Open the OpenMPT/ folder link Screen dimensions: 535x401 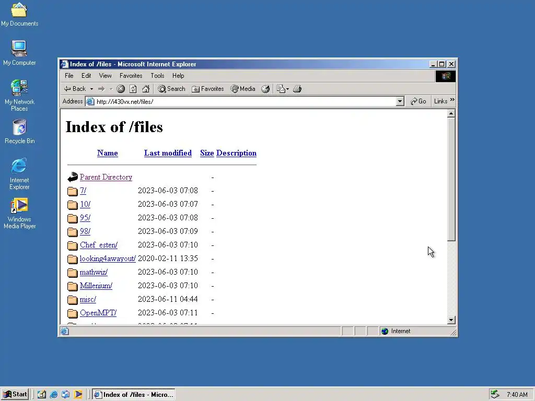pos(98,313)
